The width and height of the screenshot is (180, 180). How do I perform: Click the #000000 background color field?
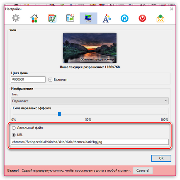28,80
